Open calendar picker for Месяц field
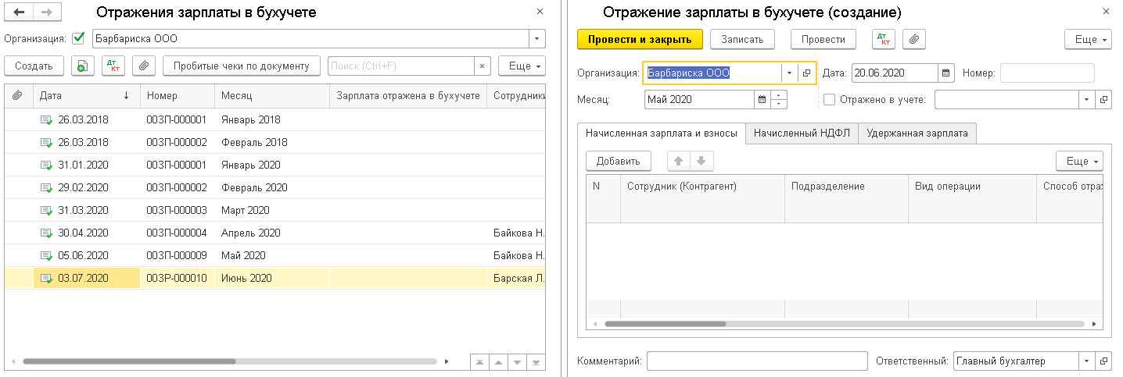 (x=762, y=100)
